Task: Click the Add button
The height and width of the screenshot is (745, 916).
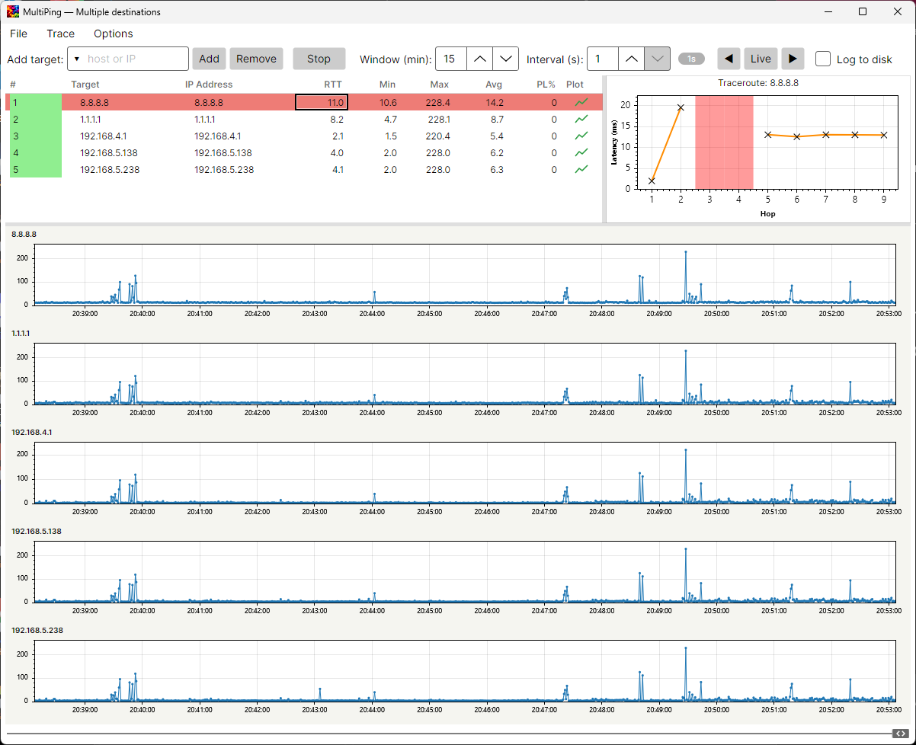Action: click(209, 59)
